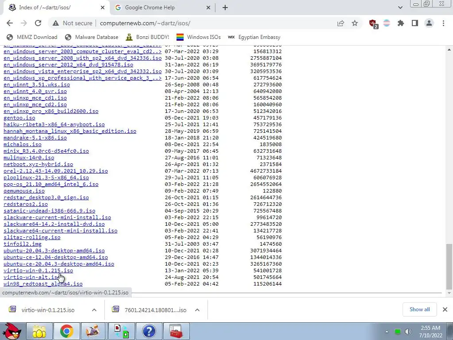The image size is (453, 340).
Task: Open the volume speaker tray icon
Action: click(408, 332)
